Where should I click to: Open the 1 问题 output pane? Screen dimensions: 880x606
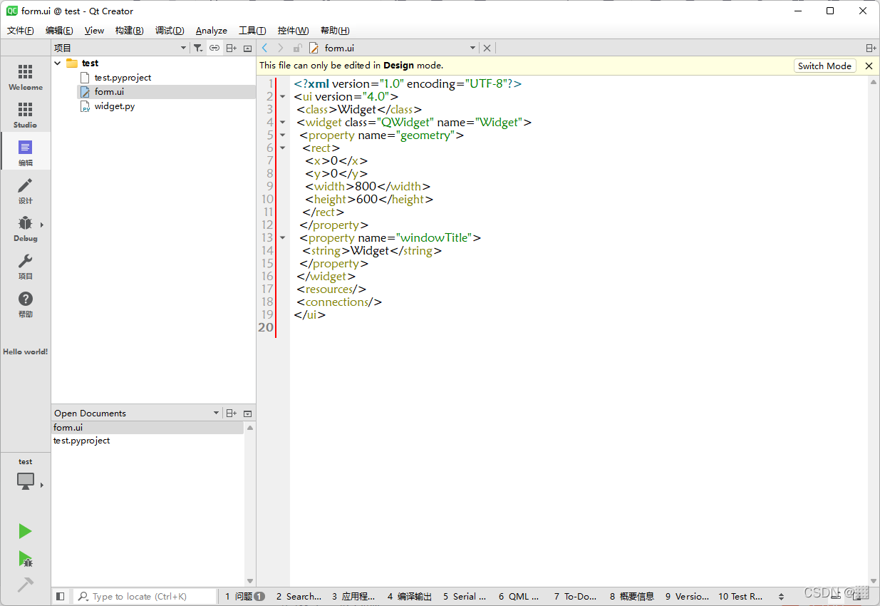(x=244, y=596)
